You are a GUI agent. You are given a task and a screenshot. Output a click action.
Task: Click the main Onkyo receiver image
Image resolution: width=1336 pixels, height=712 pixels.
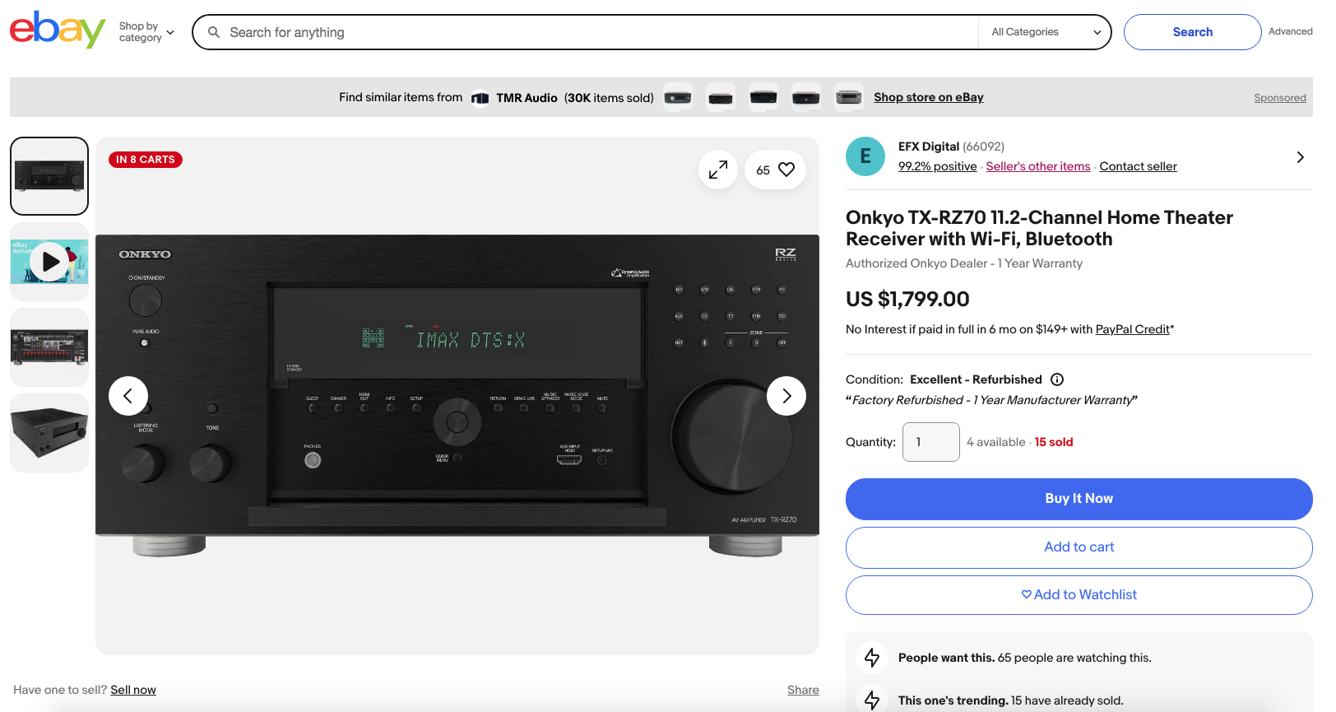(457, 395)
